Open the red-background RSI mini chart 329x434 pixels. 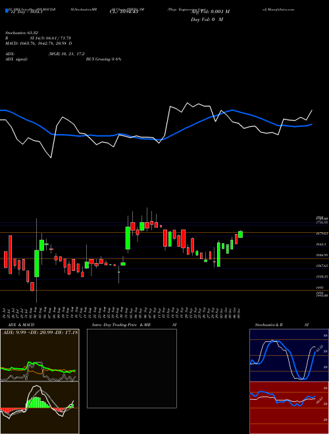(x=289, y=408)
